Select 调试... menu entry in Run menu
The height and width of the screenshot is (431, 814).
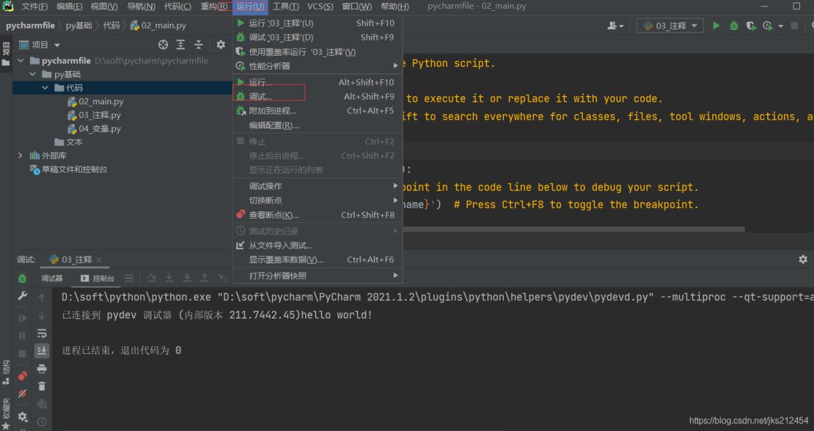[260, 97]
